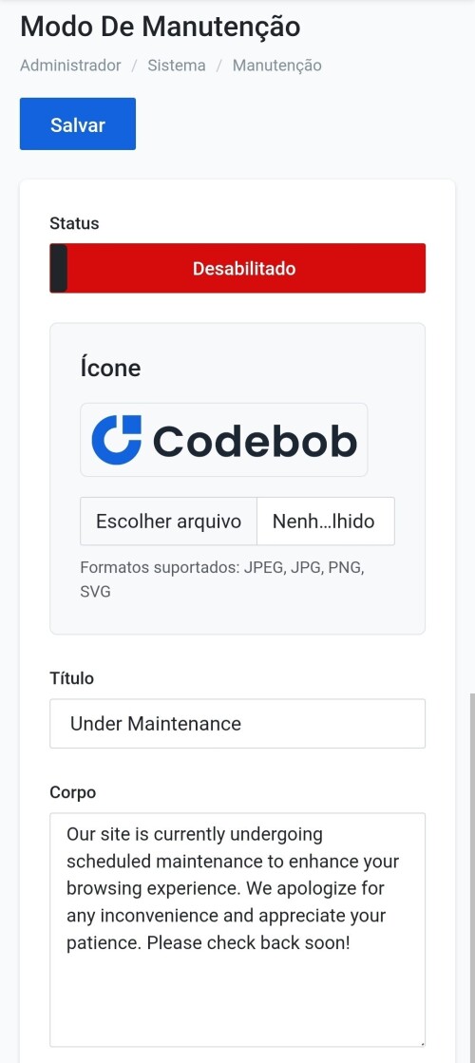Viewport: 475px width, 1063px height.
Task: Open the Administrador breadcrumb link
Action: 70,66
